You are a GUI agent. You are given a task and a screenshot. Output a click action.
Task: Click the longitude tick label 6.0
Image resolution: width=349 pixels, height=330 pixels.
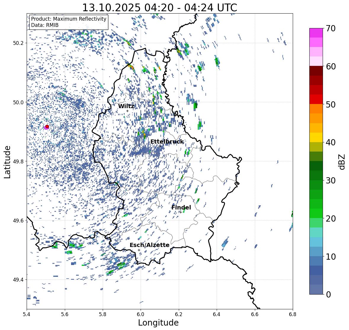pos(141,314)
